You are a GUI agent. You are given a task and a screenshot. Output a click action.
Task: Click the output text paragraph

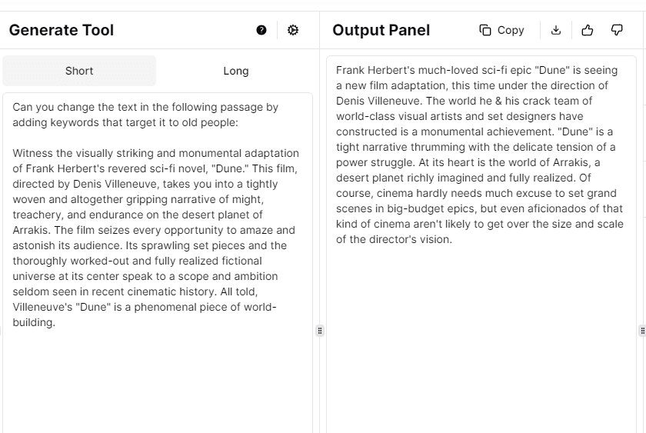479,155
